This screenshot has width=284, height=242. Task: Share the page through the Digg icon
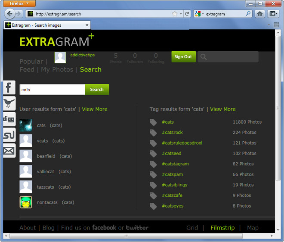pos(9,119)
